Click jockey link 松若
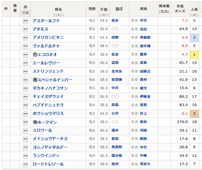The image size is (202, 170). click(x=115, y=54)
